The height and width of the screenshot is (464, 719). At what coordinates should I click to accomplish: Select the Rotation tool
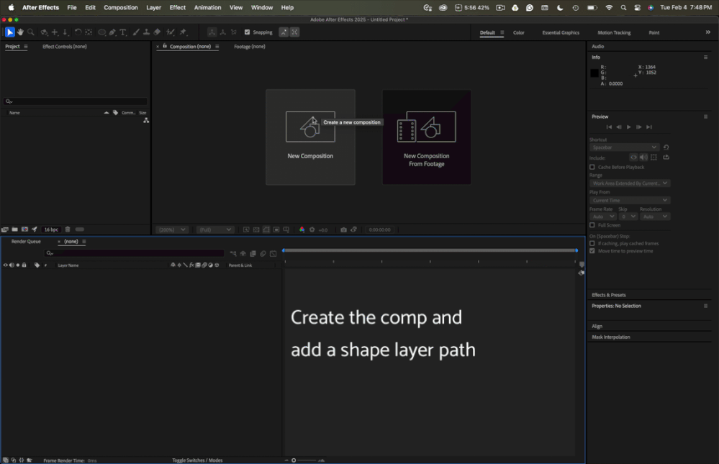77,32
